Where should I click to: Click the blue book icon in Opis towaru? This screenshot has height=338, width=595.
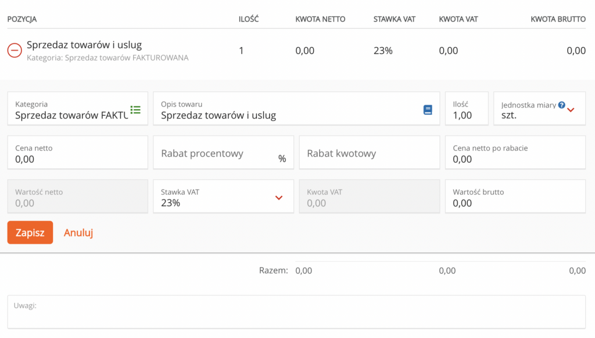pyautogui.click(x=428, y=109)
